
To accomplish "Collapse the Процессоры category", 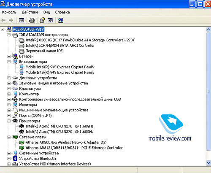I will [9, 121].
